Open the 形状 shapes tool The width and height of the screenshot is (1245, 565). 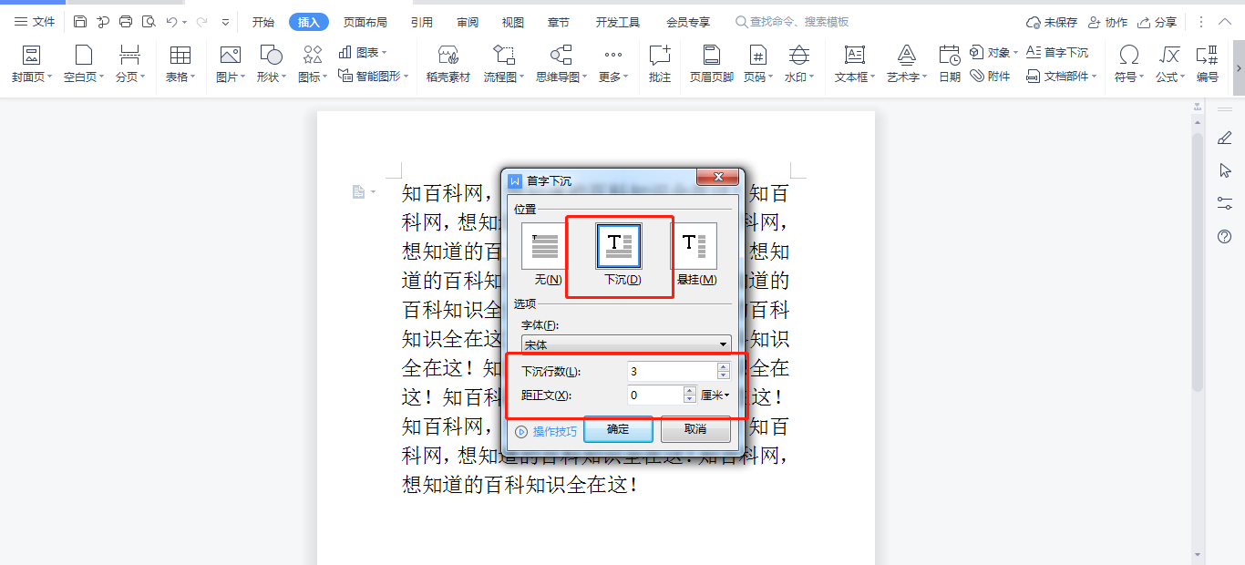tap(272, 64)
